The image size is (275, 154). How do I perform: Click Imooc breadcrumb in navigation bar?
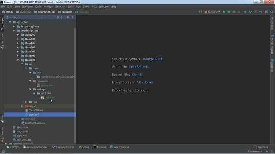click(x=8, y=12)
